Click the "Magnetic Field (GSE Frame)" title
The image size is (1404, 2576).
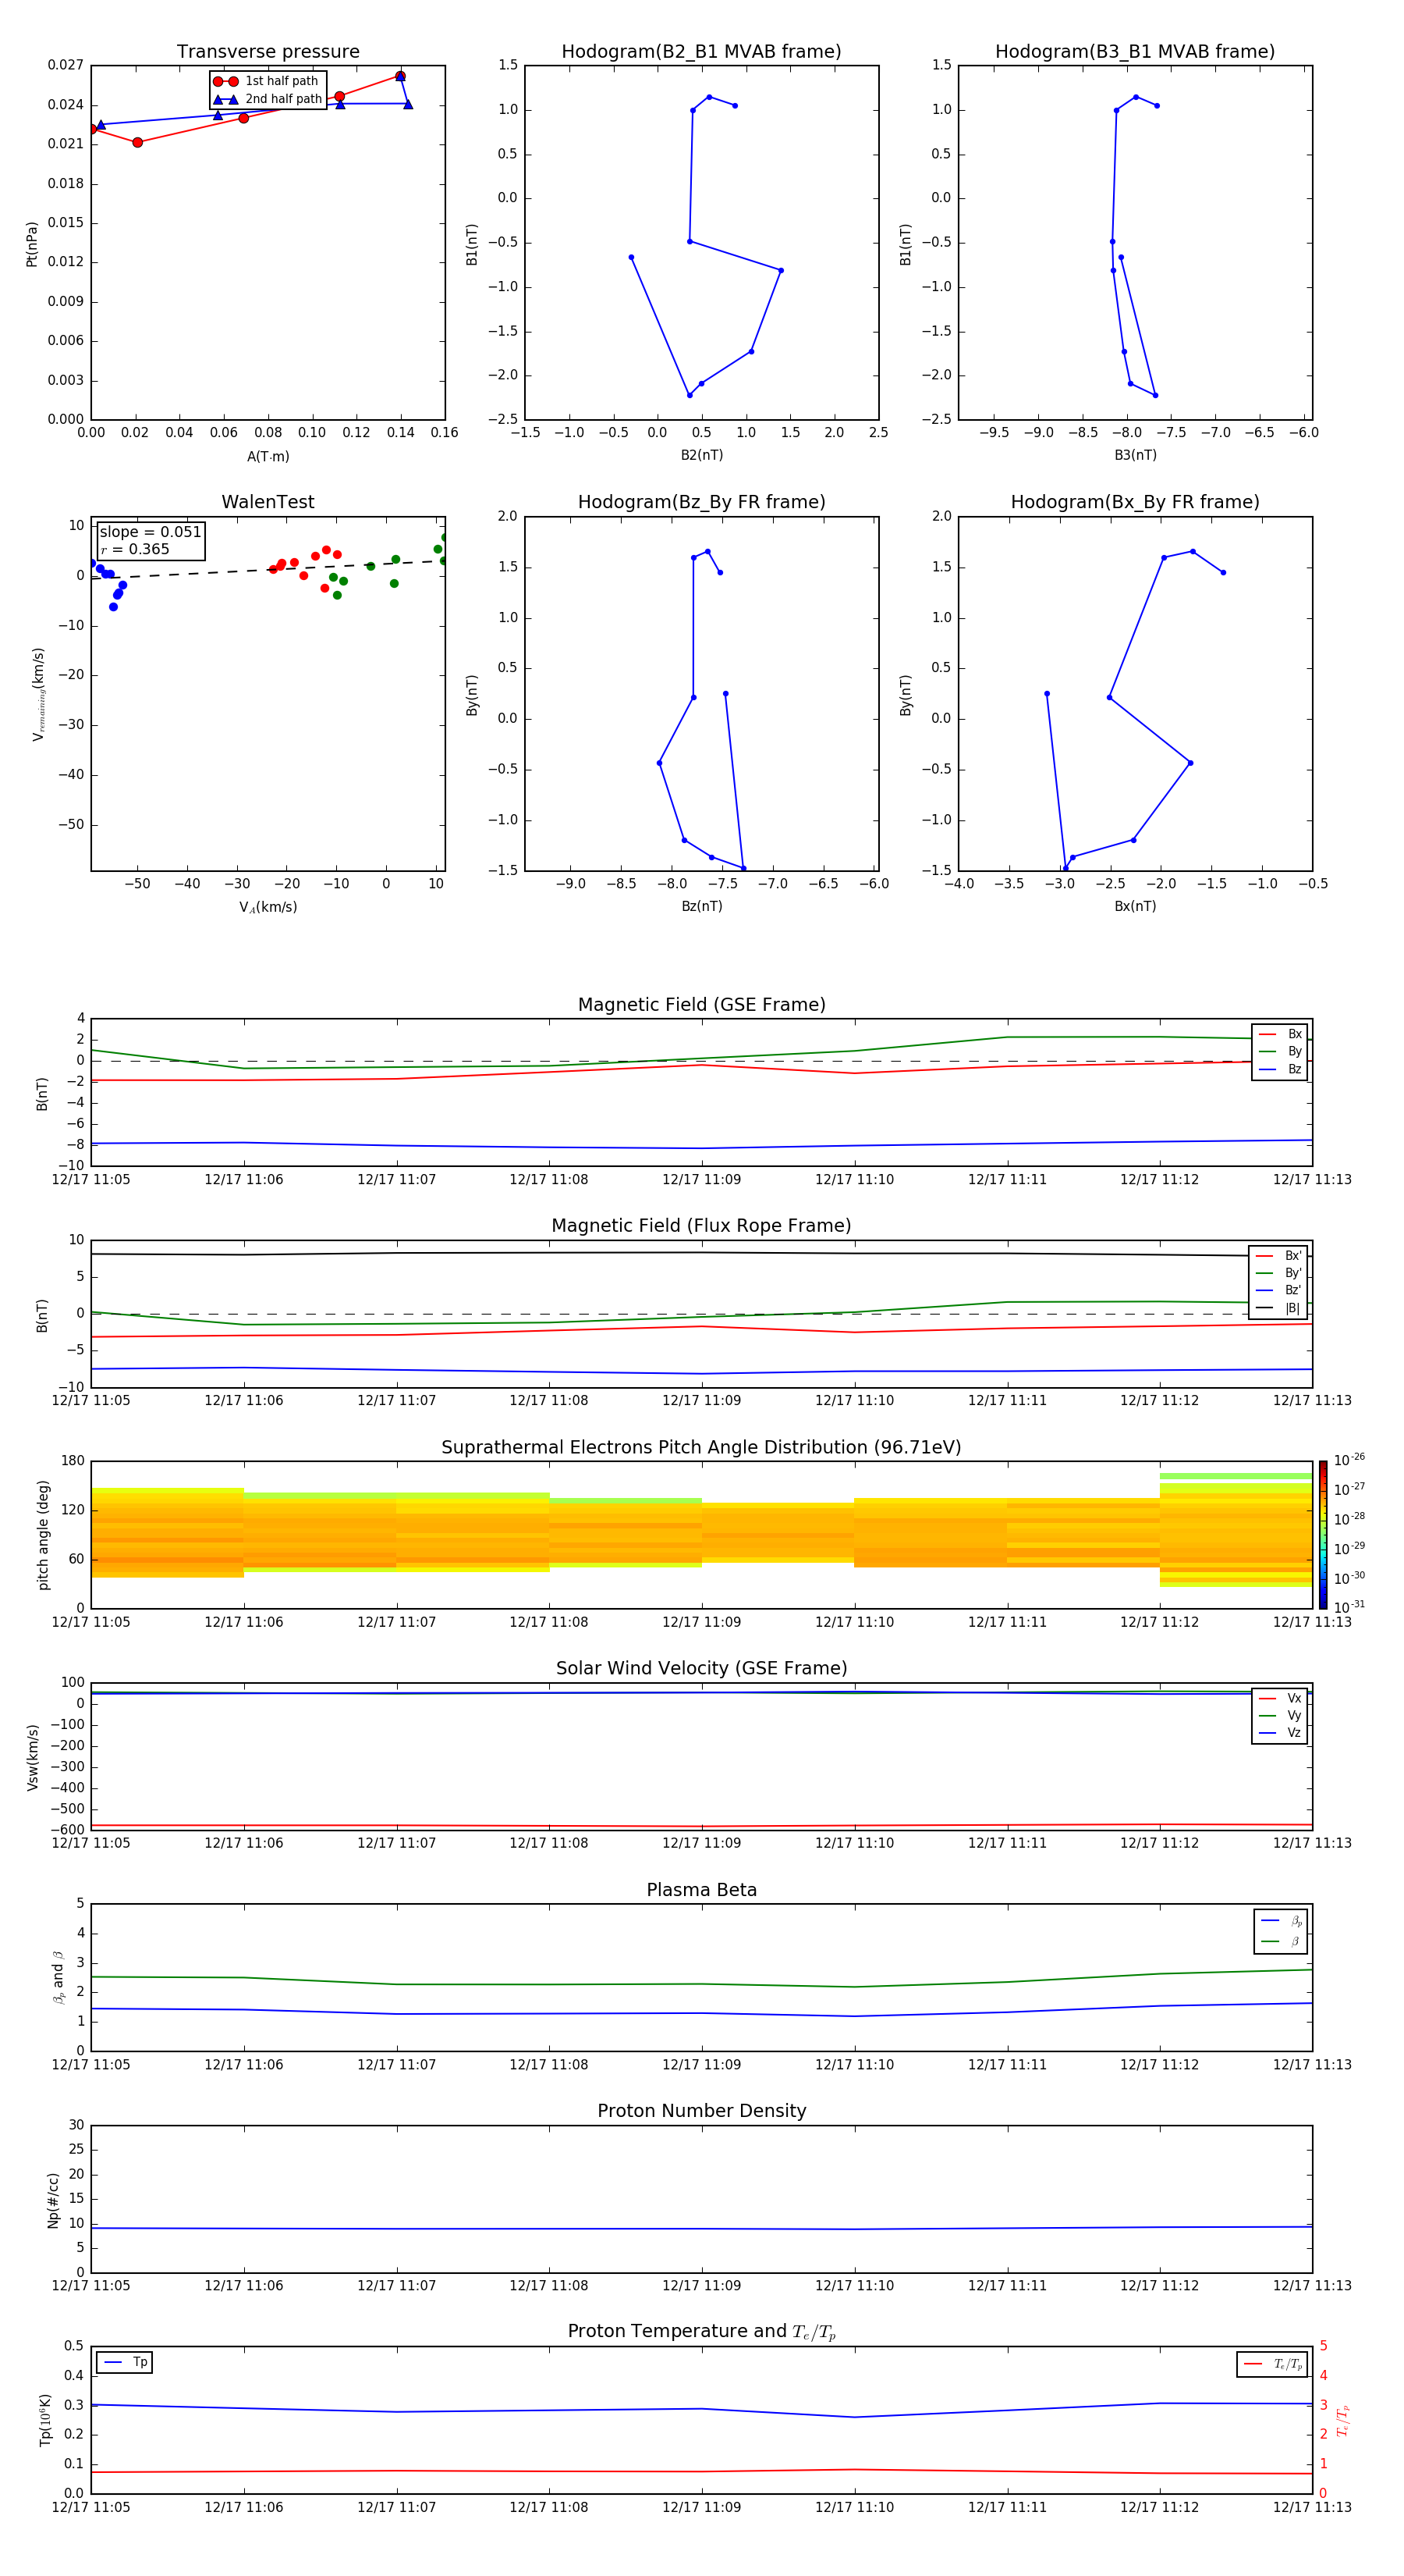pos(701,1005)
